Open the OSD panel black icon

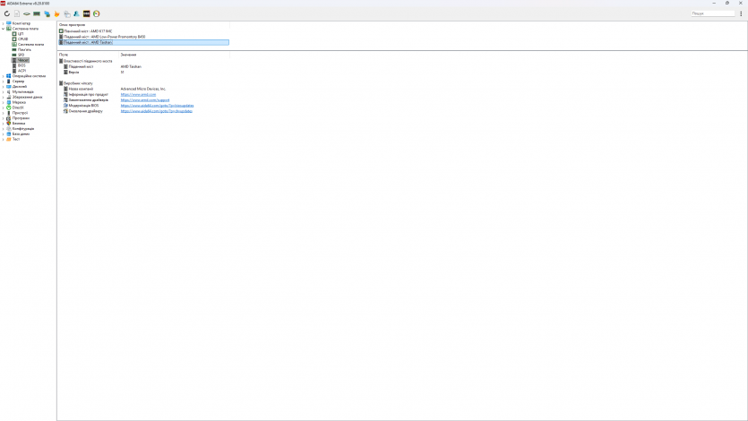coord(86,13)
